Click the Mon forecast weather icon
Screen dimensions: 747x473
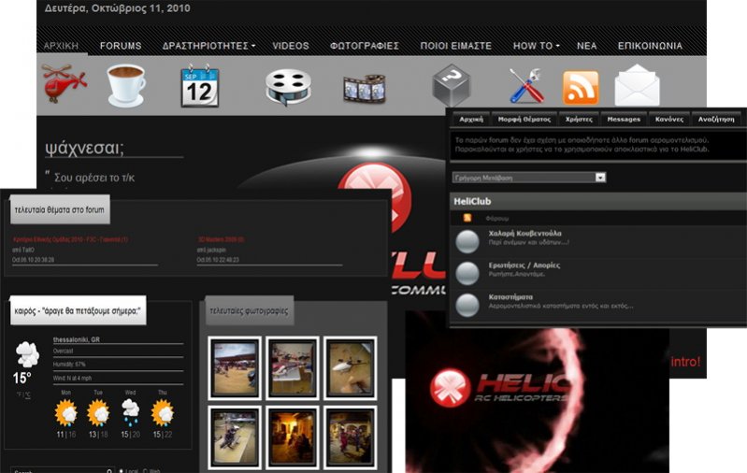point(66,413)
